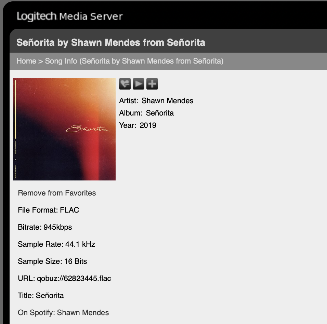Open the Home breadcrumb link
Screen dimensions: 327x324
(26, 61)
